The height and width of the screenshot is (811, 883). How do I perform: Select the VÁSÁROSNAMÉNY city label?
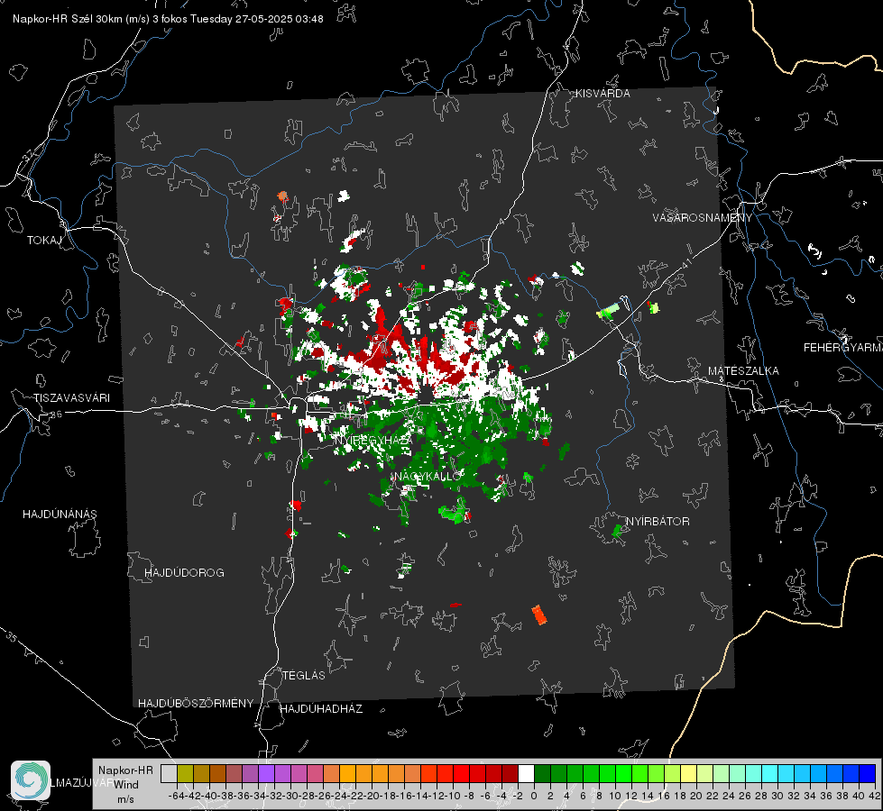tap(703, 218)
